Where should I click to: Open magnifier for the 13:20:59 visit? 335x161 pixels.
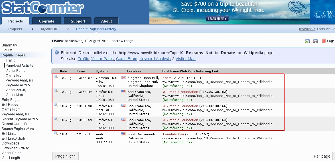pos(56,119)
